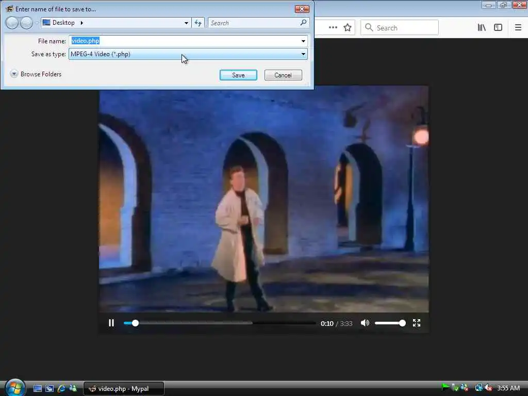Open the File name history dropdown arrow
The height and width of the screenshot is (396, 528).
pos(303,41)
